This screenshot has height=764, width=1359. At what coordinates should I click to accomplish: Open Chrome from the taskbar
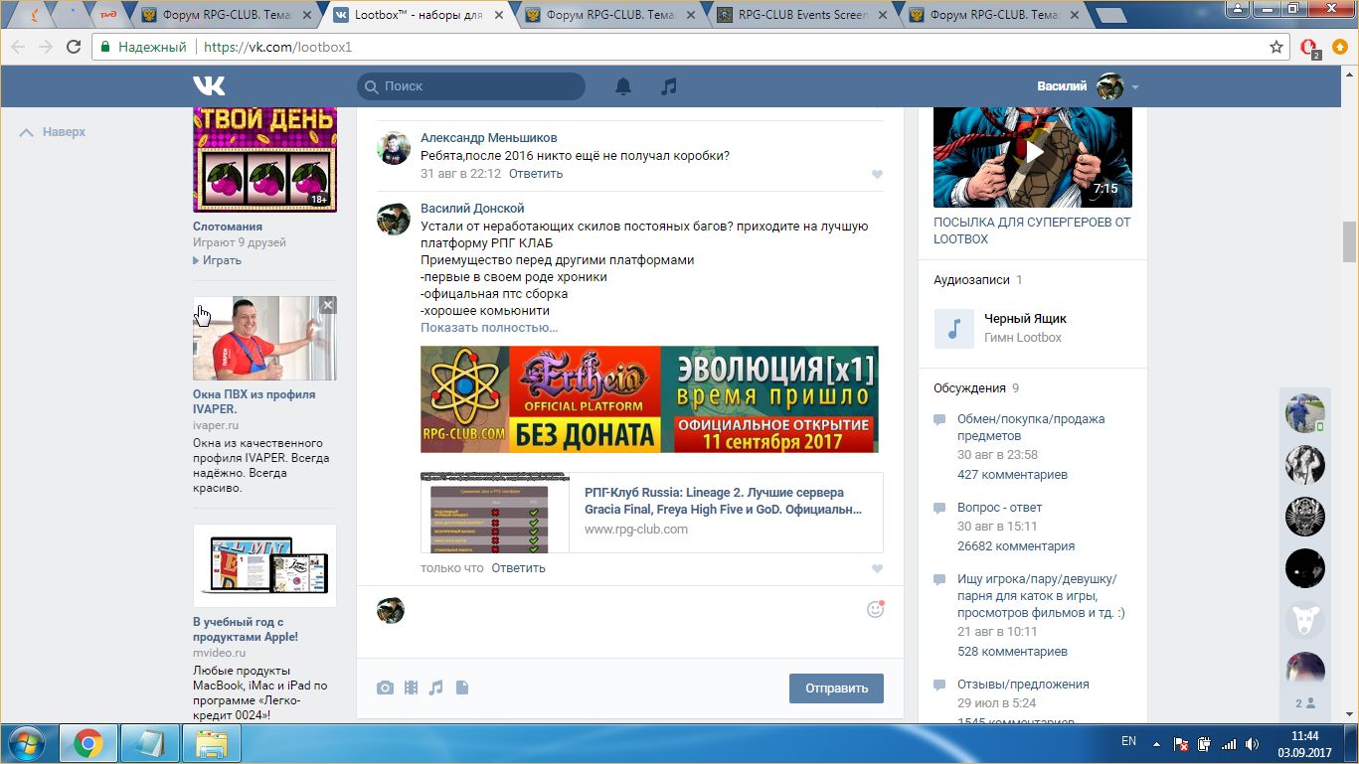(x=88, y=743)
